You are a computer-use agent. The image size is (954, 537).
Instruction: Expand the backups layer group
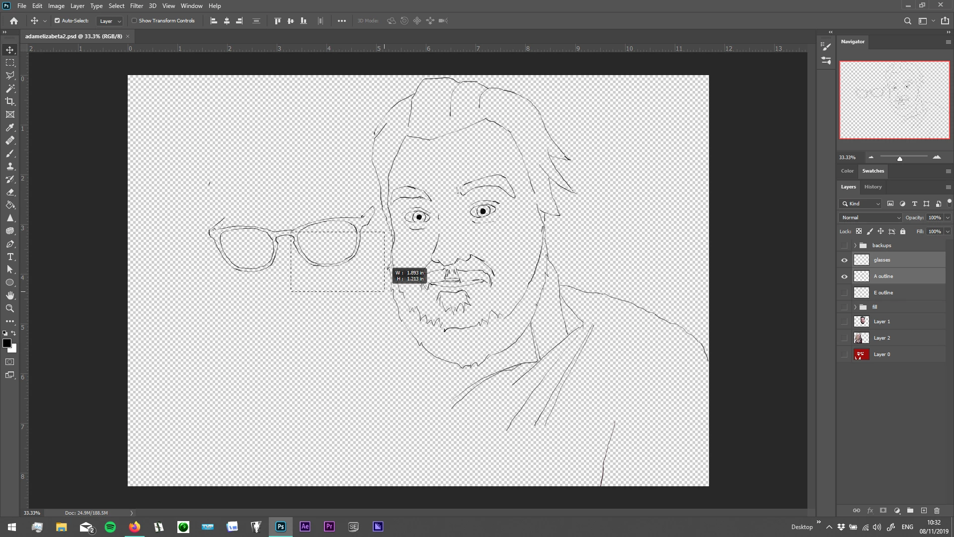[x=855, y=246]
